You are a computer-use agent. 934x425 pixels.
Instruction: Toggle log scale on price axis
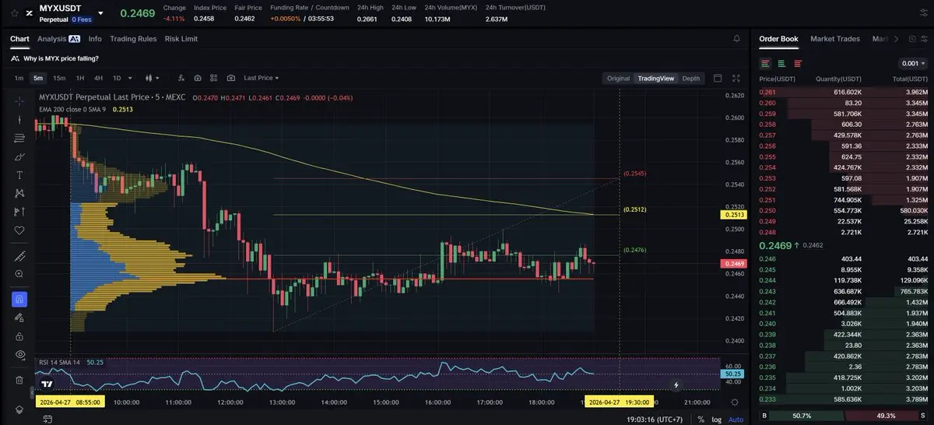point(715,420)
